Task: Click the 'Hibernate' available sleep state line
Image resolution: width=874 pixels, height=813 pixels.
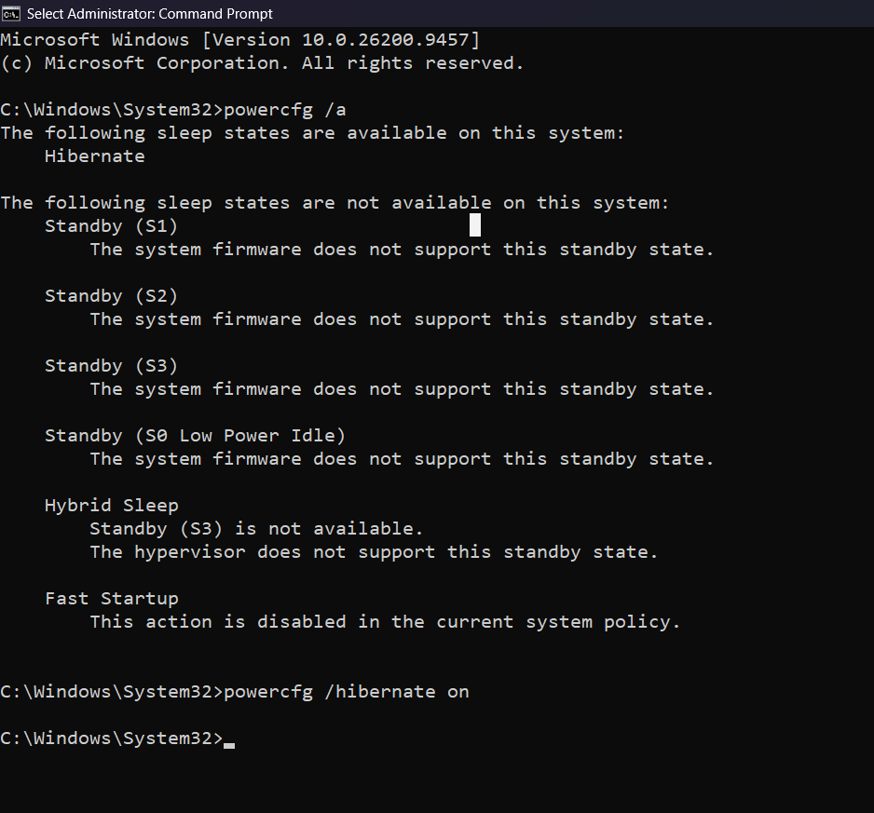Action: click(95, 156)
